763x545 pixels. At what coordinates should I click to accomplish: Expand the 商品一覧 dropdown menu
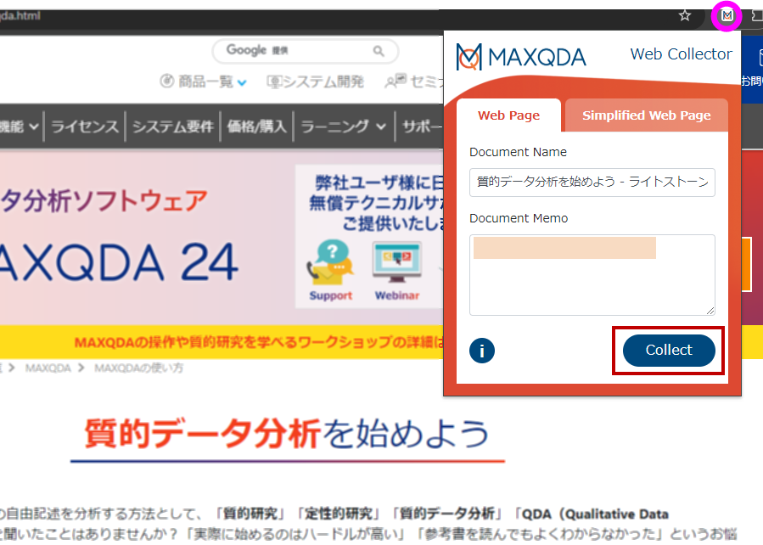(x=204, y=81)
